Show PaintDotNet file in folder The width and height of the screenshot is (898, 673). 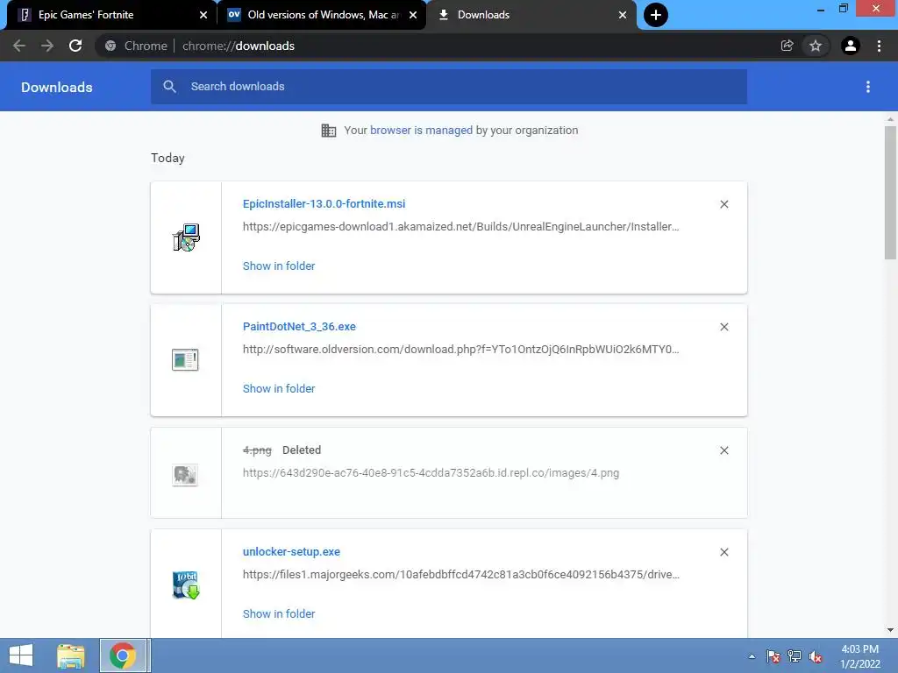(279, 388)
